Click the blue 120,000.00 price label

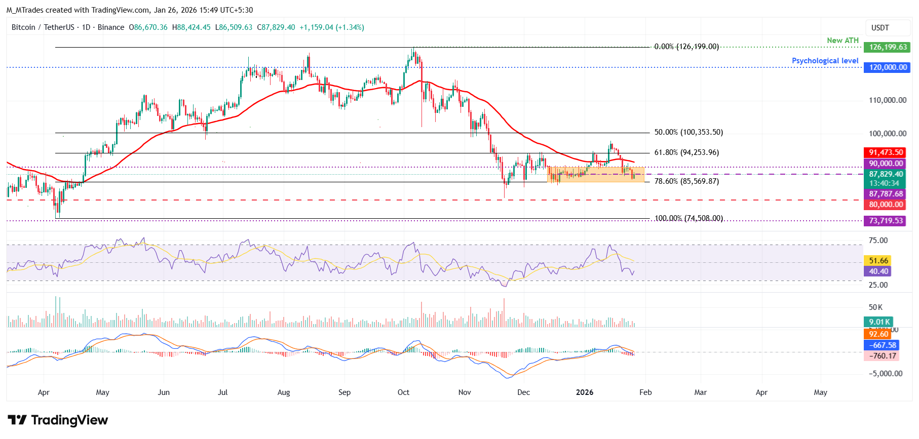(887, 67)
